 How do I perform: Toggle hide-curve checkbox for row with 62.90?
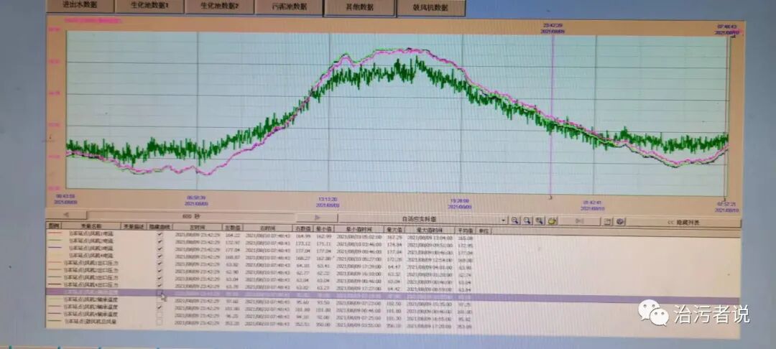click(x=160, y=271)
